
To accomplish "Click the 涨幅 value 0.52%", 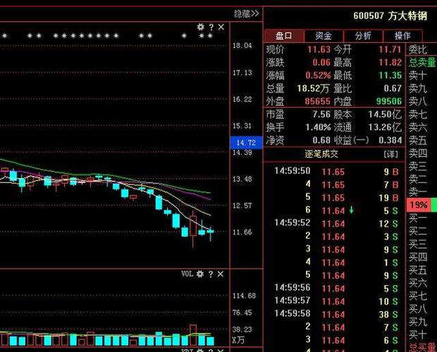I will pyautogui.click(x=318, y=75).
